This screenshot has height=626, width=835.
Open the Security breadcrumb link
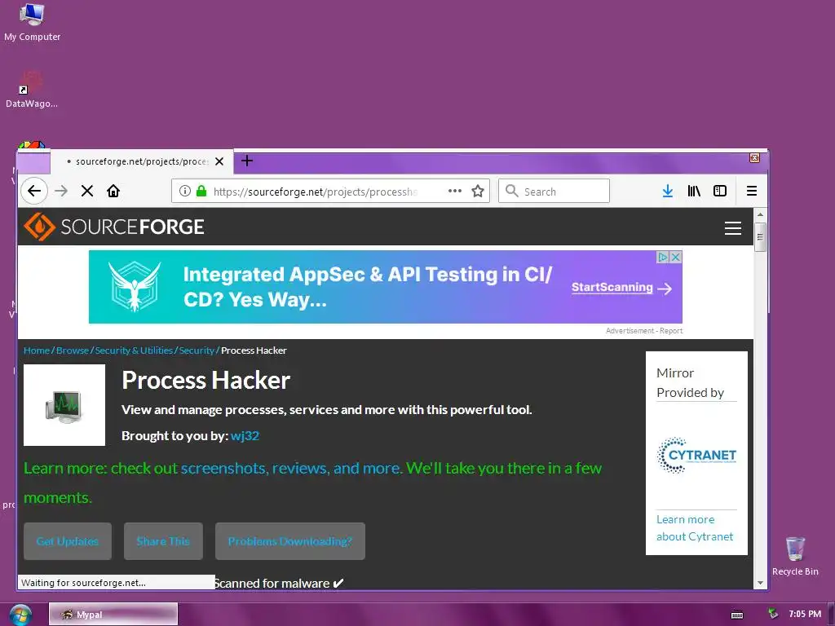(x=197, y=350)
